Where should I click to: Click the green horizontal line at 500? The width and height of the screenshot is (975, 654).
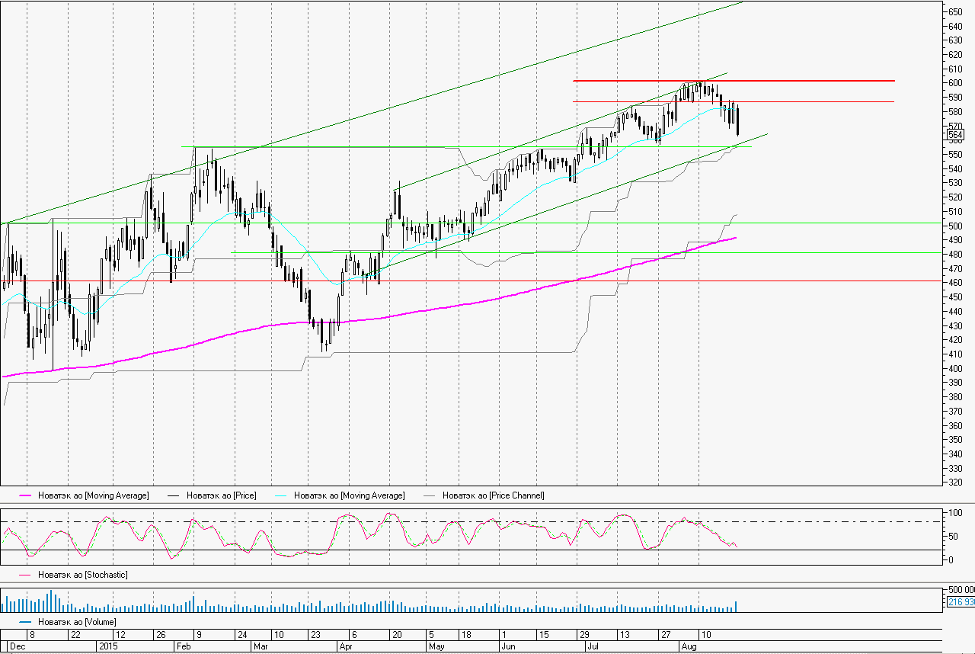[533, 223]
